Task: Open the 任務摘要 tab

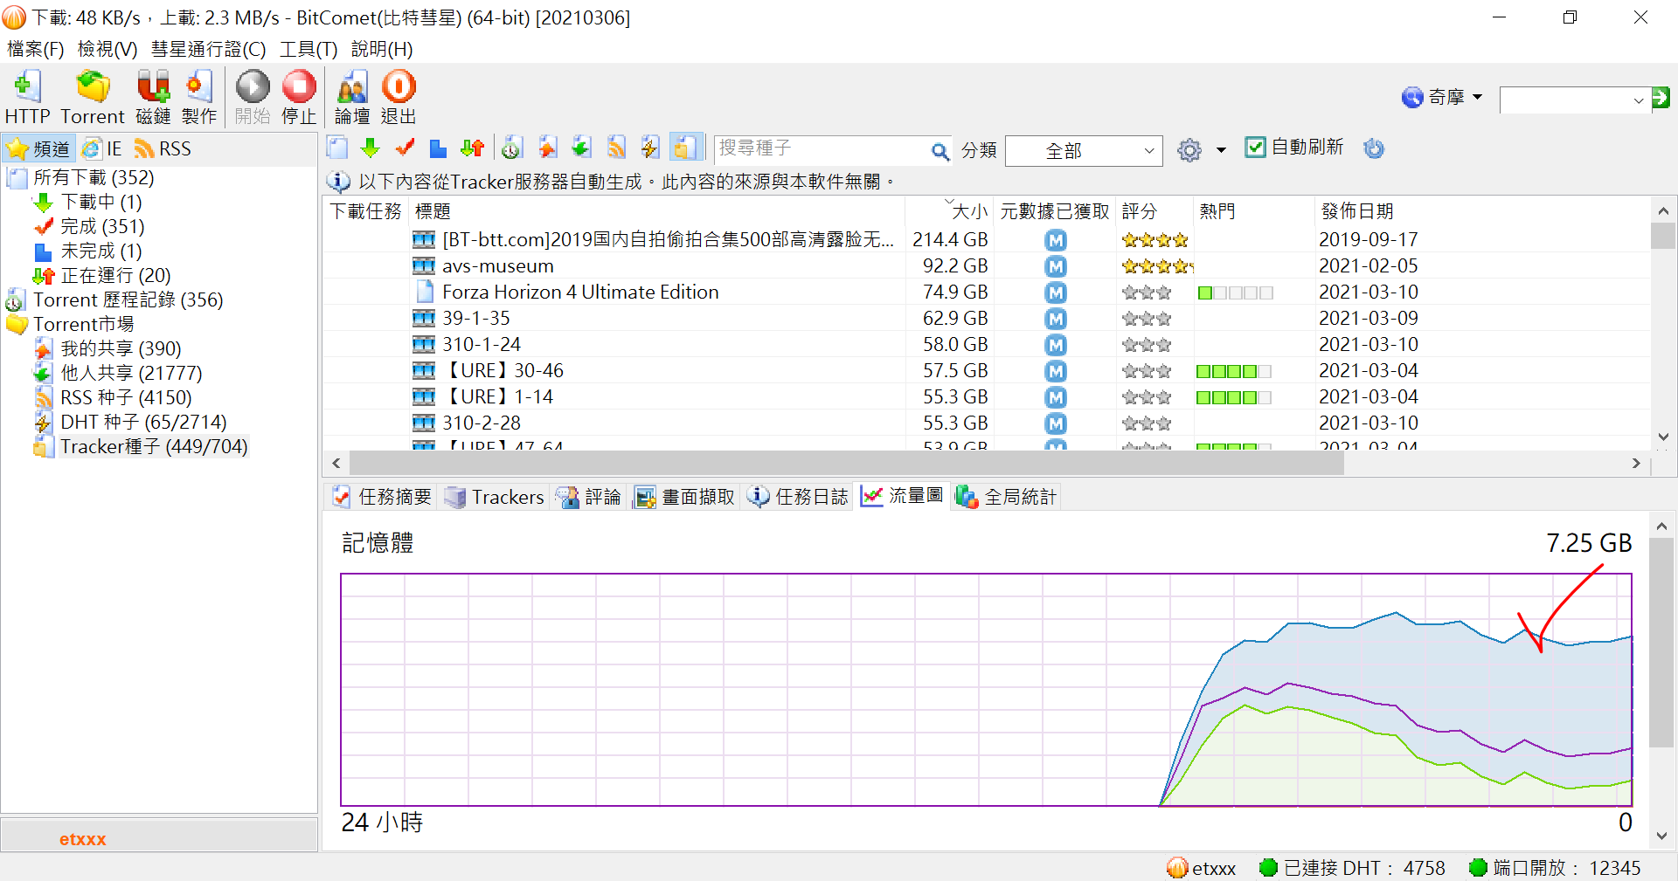Action: click(x=382, y=497)
